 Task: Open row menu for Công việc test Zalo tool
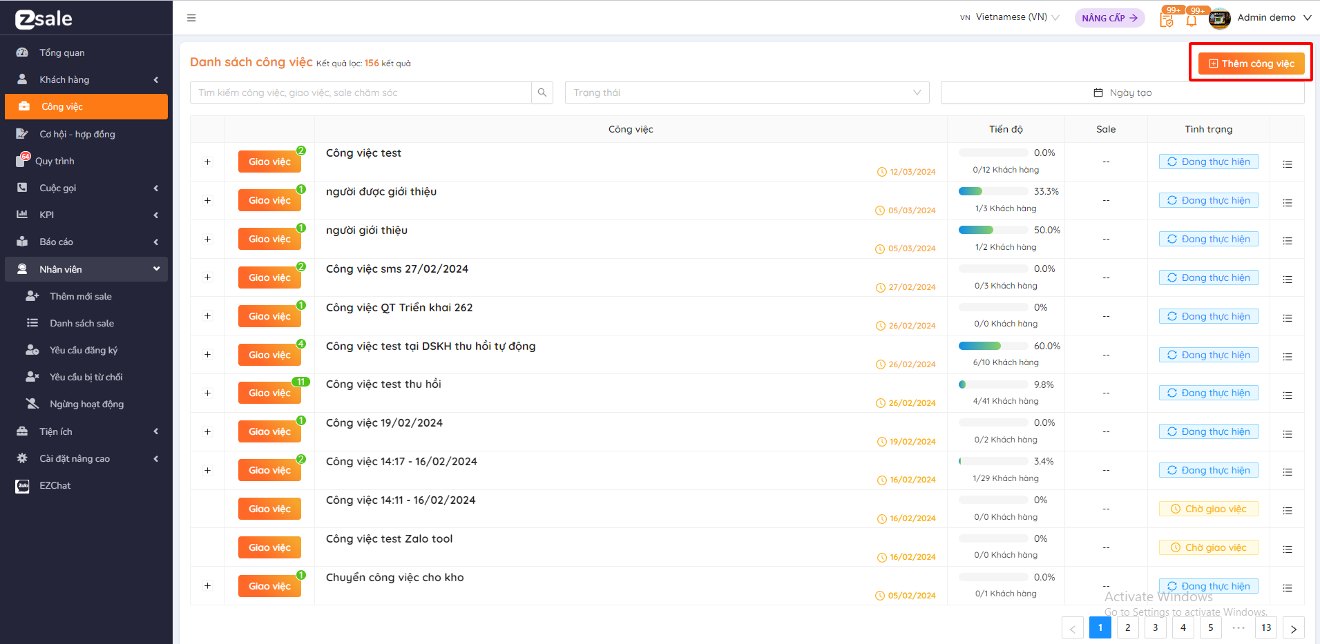pyautogui.click(x=1288, y=549)
